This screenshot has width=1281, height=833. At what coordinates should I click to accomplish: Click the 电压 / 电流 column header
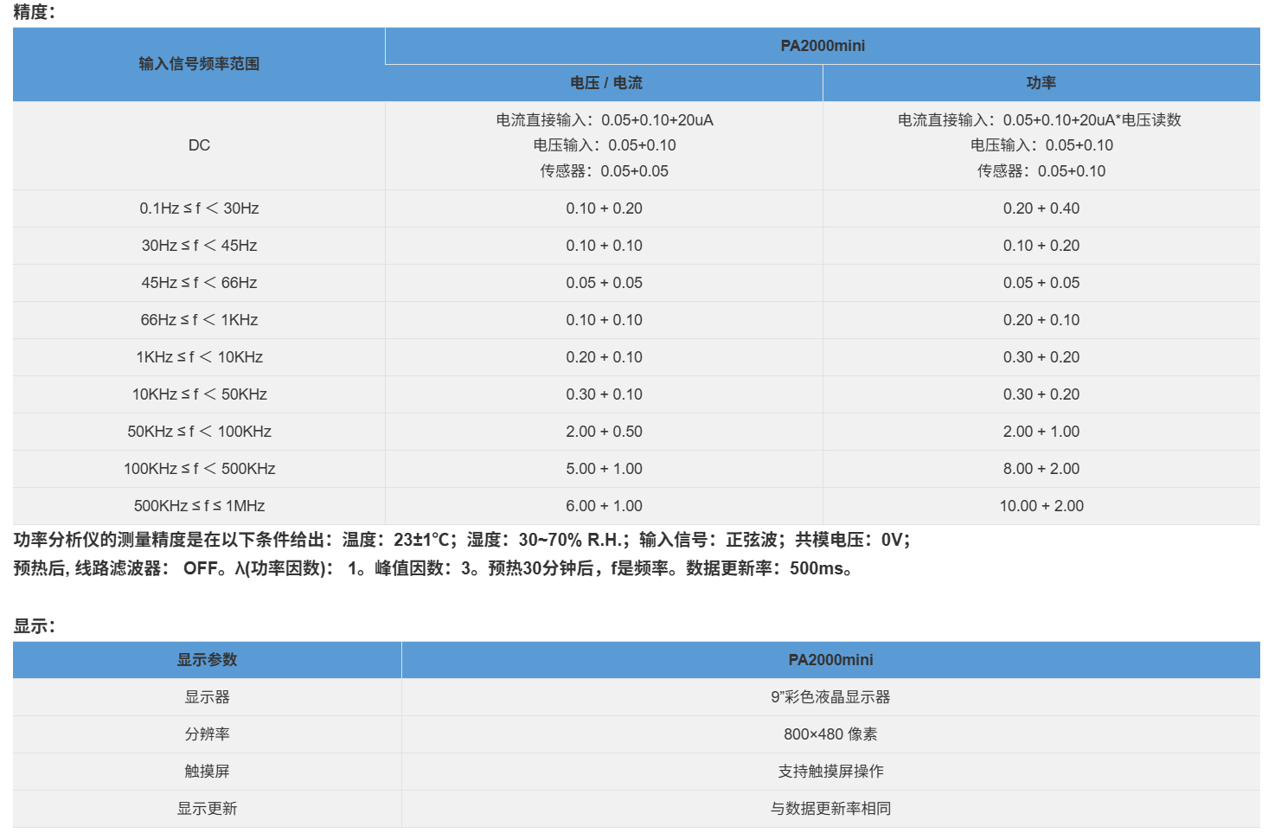click(605, 83)
